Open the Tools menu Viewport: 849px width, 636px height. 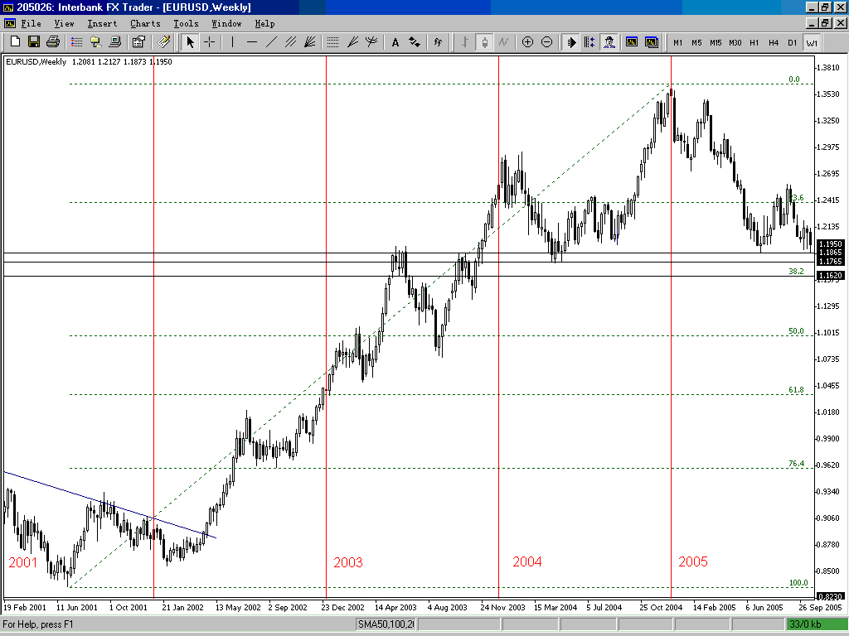(x=186, y=23)
